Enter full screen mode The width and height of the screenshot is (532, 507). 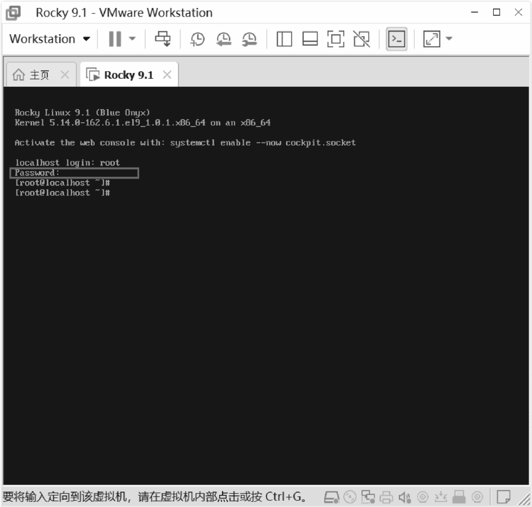coord(336,39)
